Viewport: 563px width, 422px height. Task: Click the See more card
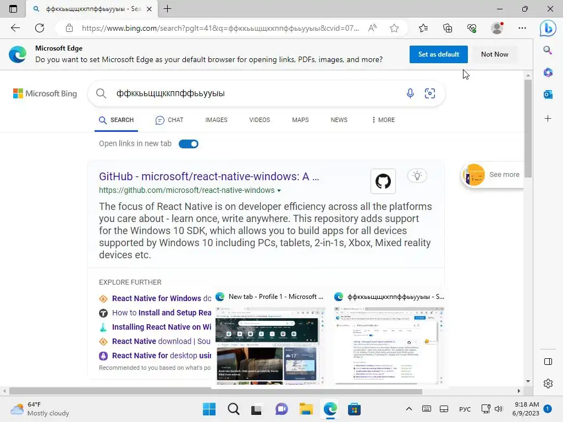point(492,175)
